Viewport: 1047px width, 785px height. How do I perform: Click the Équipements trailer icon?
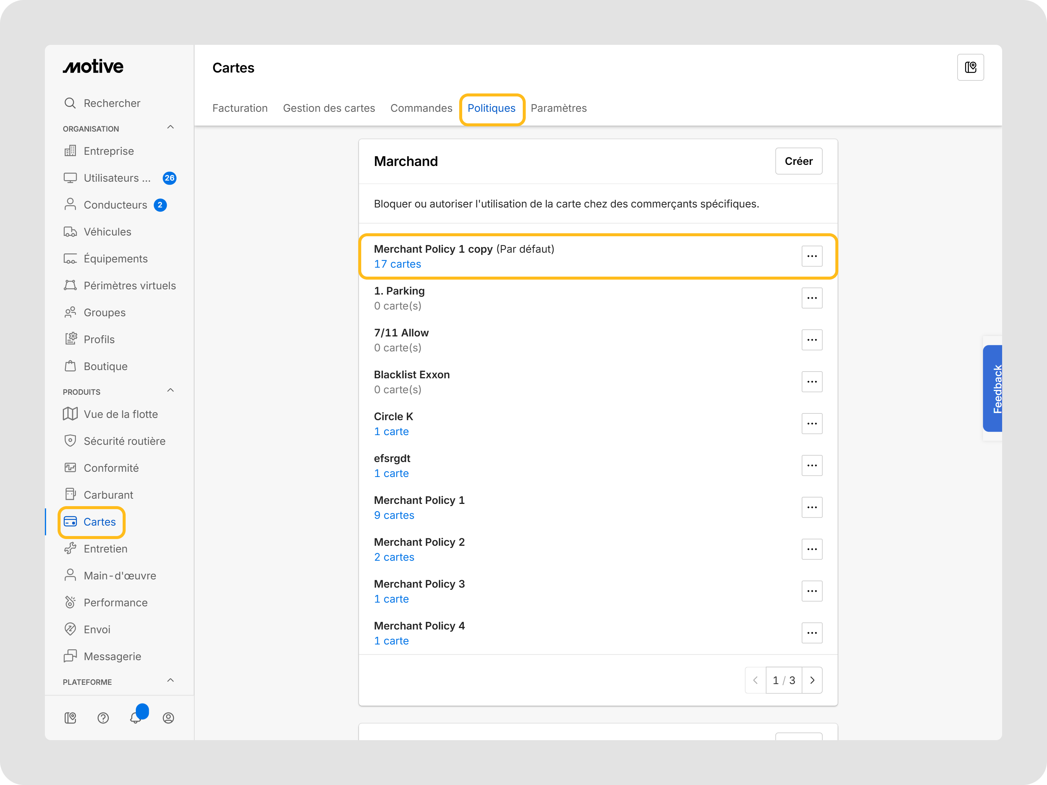tap(70, 258)
